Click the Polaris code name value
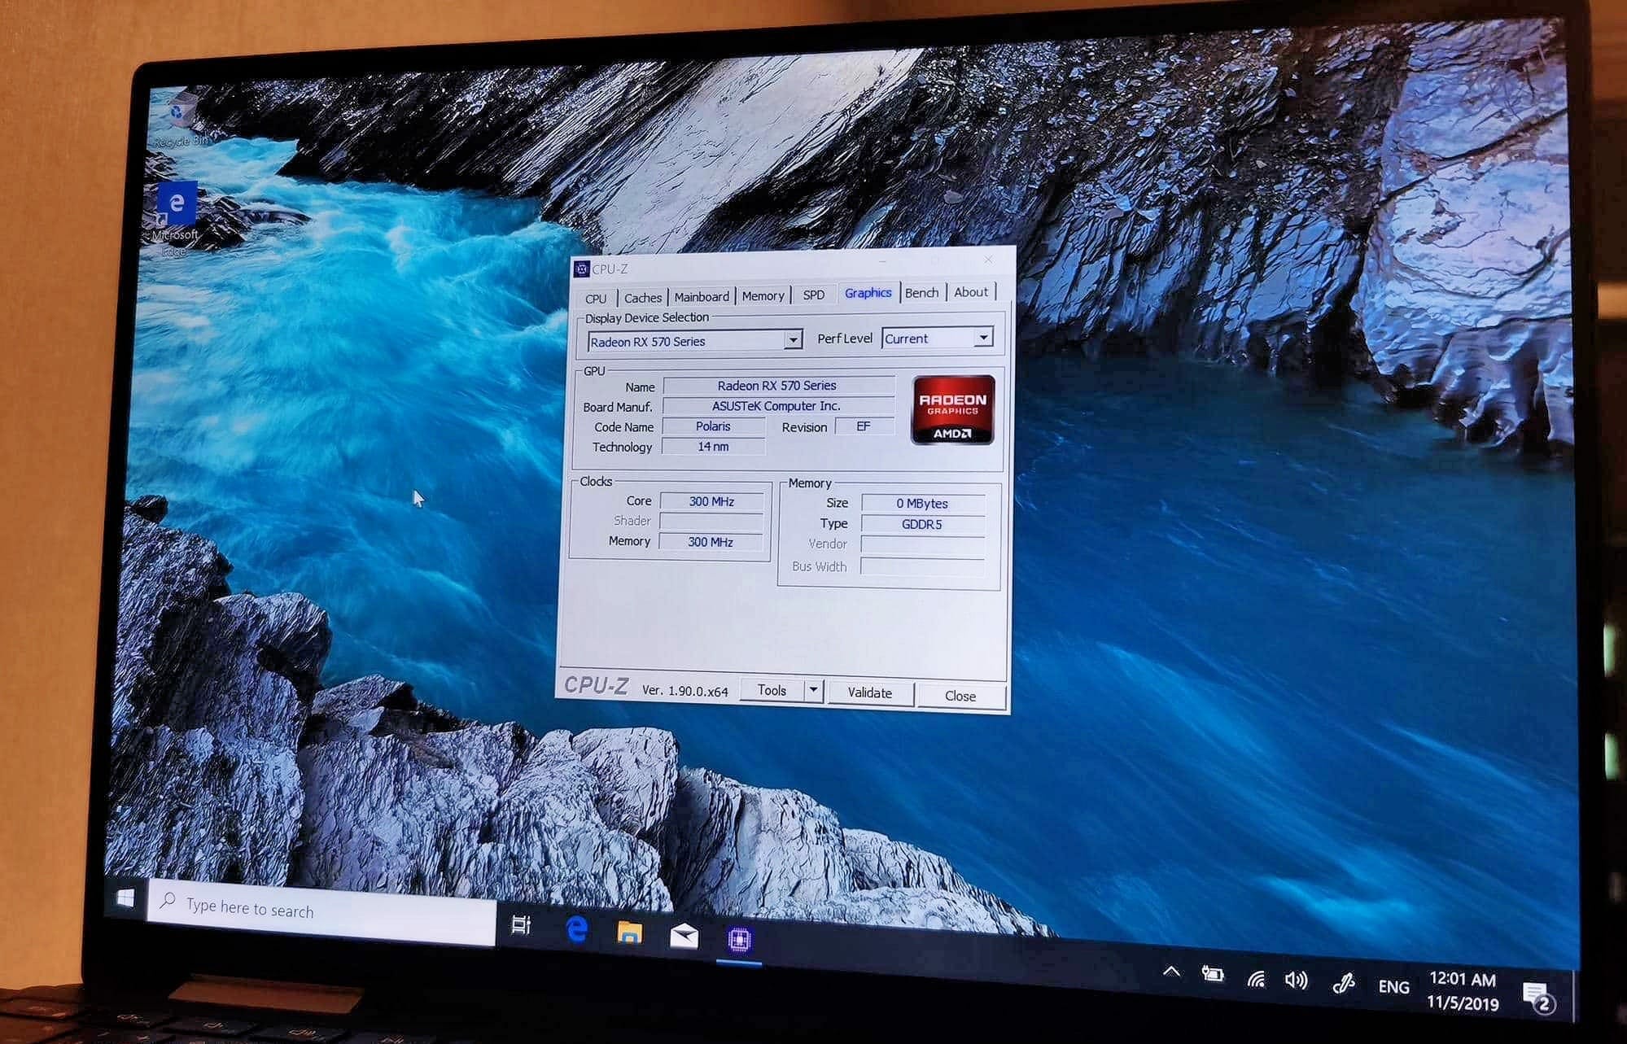This screenshot has height=1044, width=1627. pyautogui.click(x=713, y=426)
